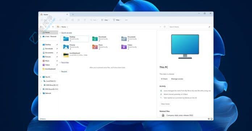This screenshot has width=252, height=131.
Task: Select Home in the navigation pane
Action: [49, 32]
